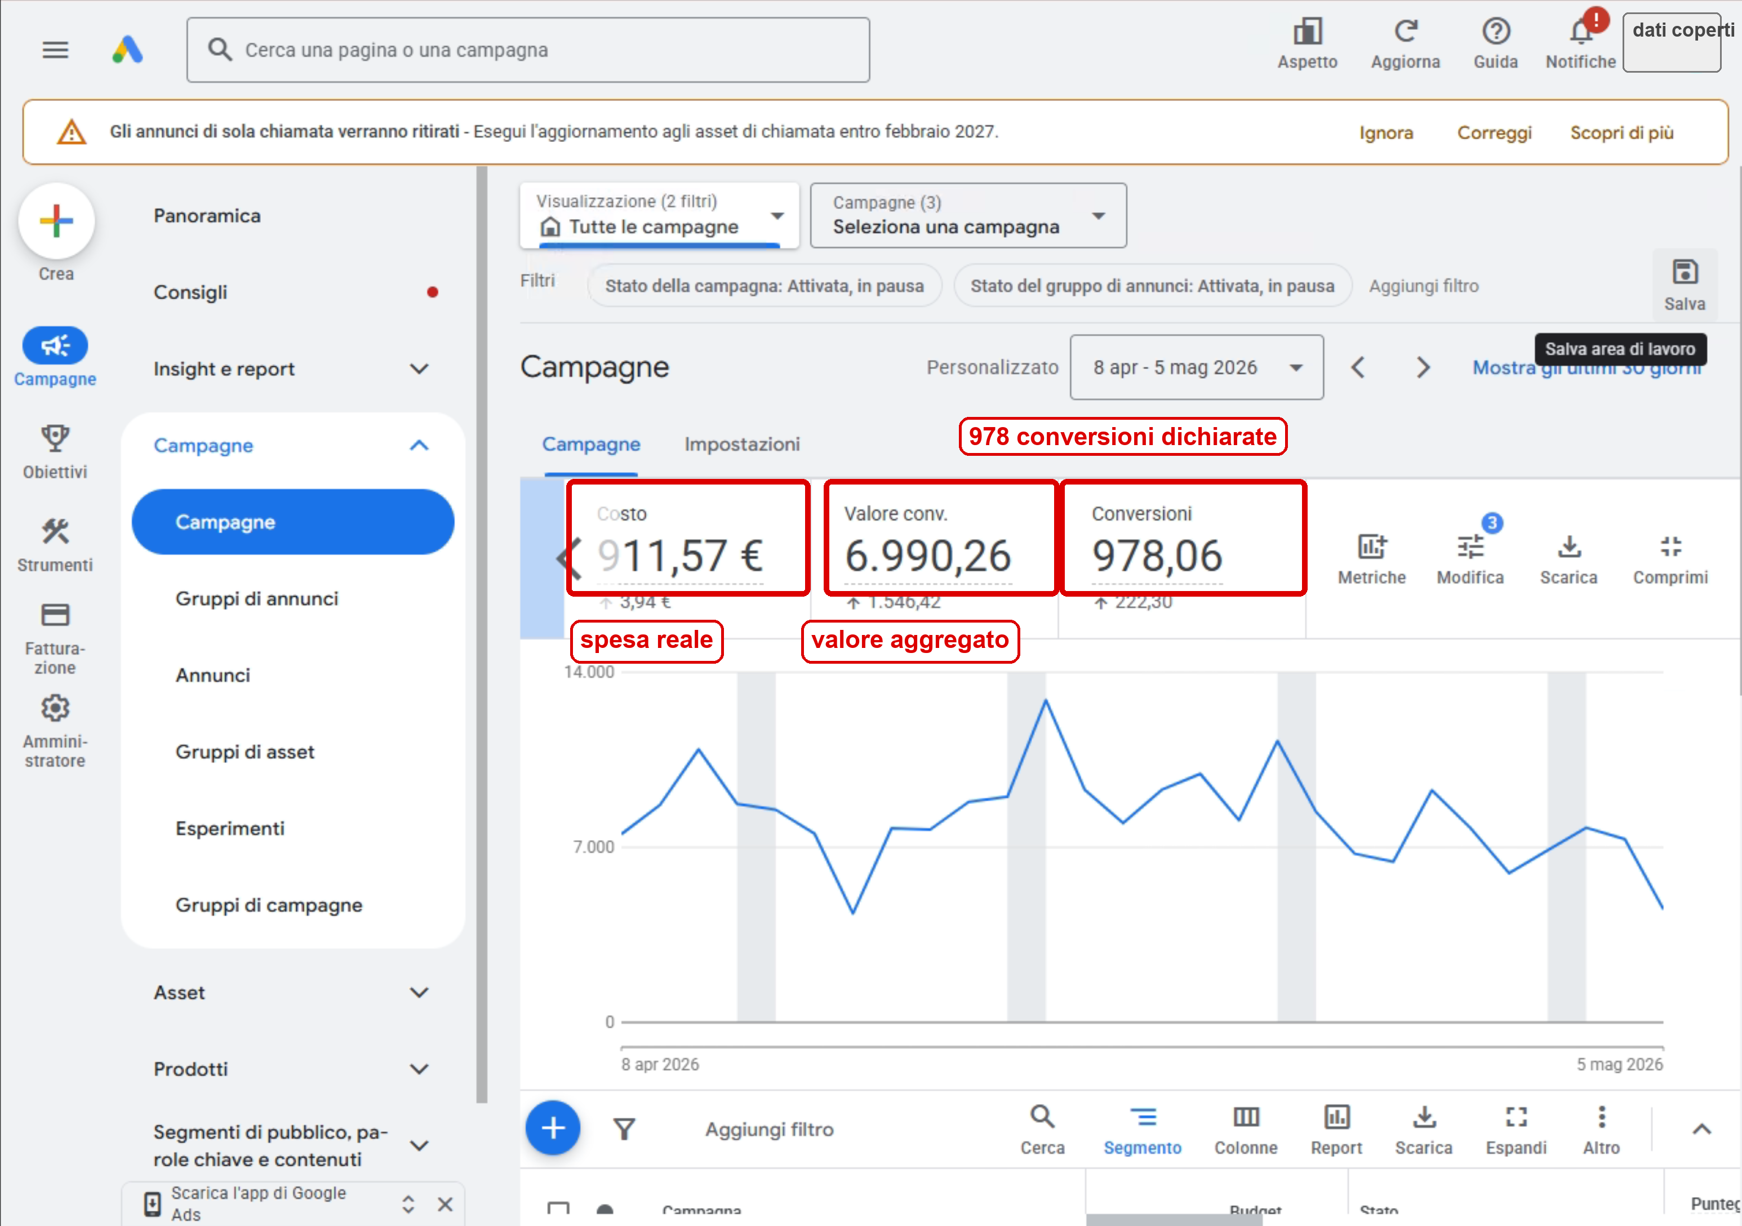This screenshot has height=1226, width=1742.
Task: Open Annunci in the sidebar
Action: (212, 676)
